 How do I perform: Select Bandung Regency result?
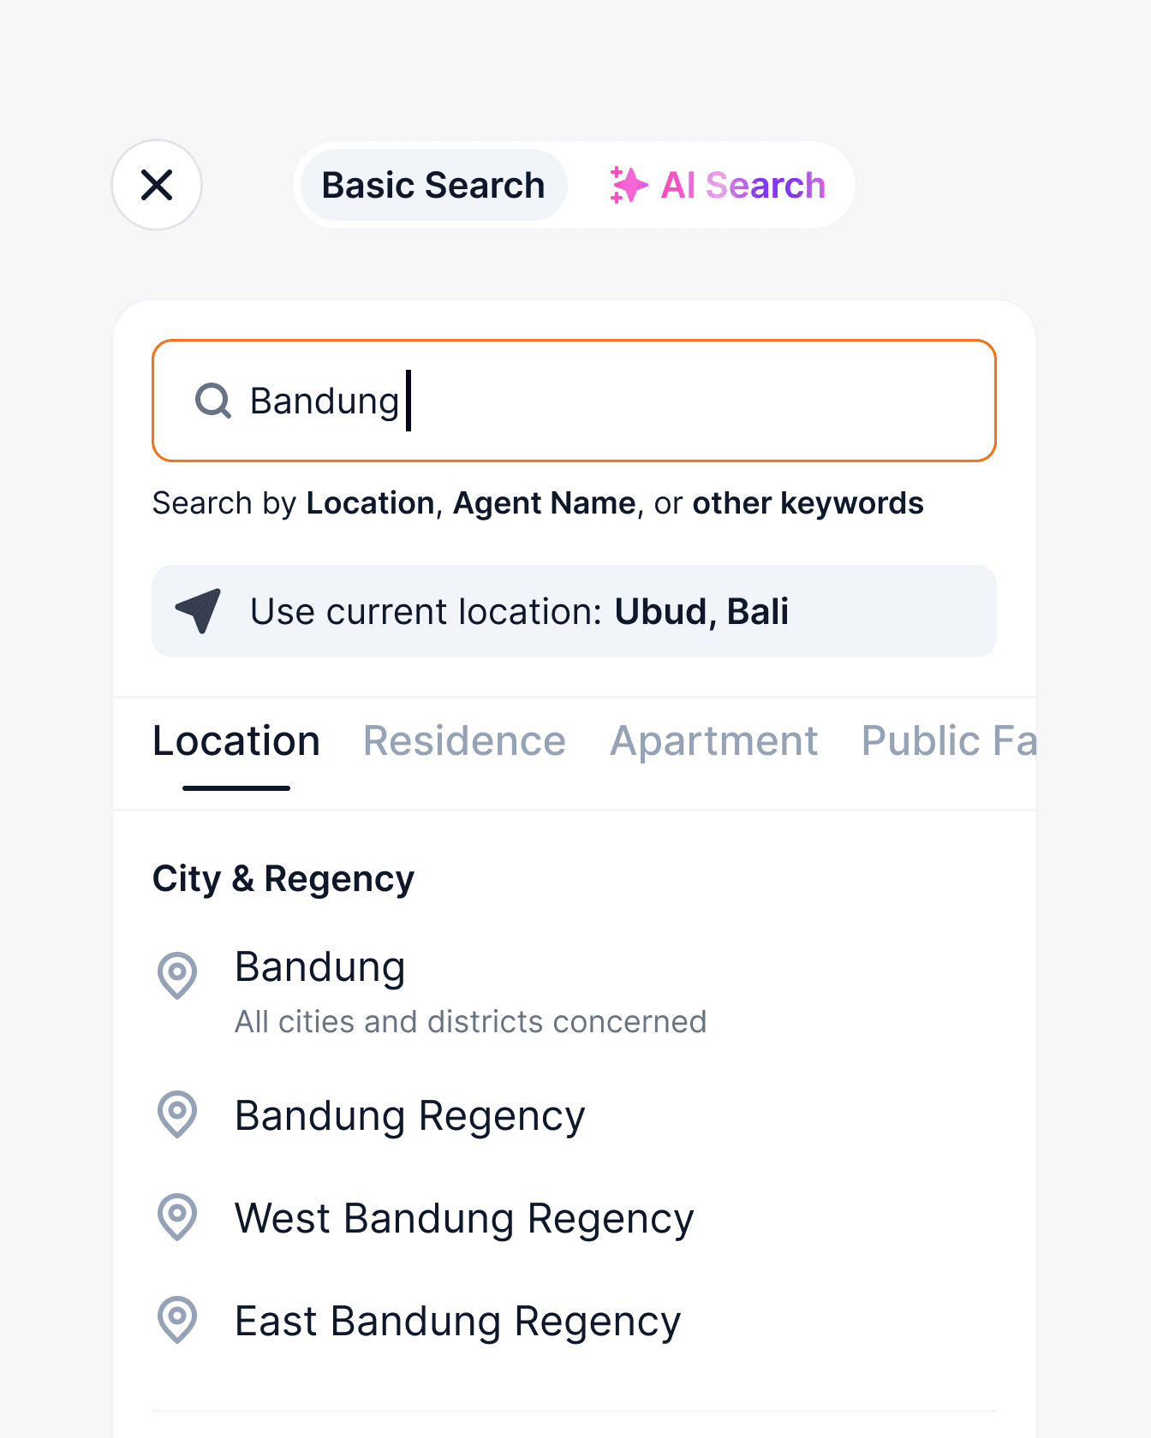[x=409, y=1116]
